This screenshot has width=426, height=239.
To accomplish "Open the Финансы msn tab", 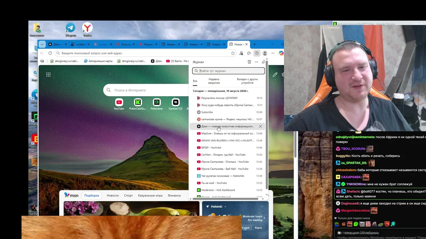I will 174,196.
